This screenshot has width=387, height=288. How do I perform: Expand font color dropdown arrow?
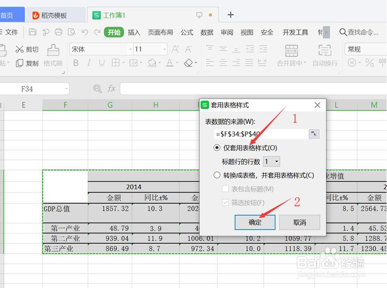click(x=177, y=63)
